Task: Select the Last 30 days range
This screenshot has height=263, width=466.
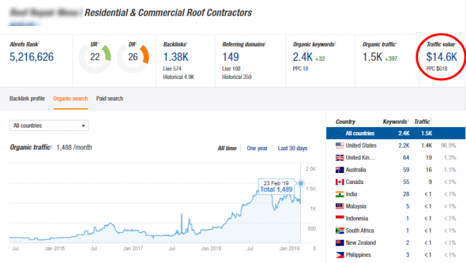Action: (x=292, y=148)
